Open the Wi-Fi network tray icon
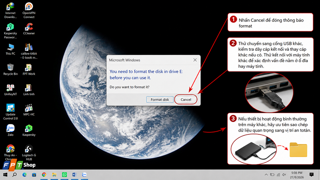 pos(278,175)
